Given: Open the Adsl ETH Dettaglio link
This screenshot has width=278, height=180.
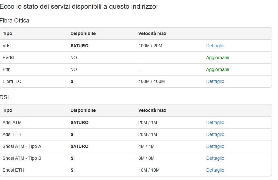Looking at the screenshot, I should pos(215,134).
